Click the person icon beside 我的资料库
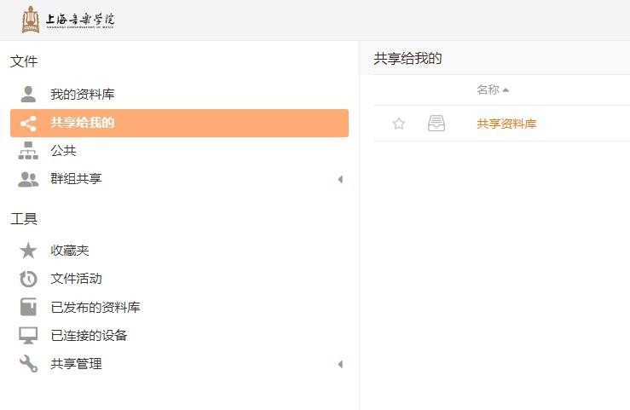 tap(28, 94)
